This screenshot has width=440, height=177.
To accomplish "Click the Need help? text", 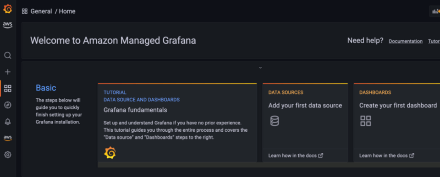I will pos(365,41).
